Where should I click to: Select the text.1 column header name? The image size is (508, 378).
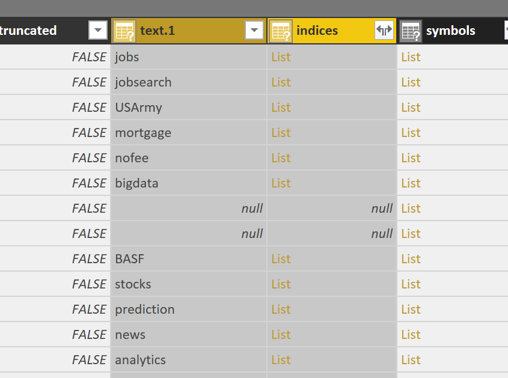click(158, 31)
